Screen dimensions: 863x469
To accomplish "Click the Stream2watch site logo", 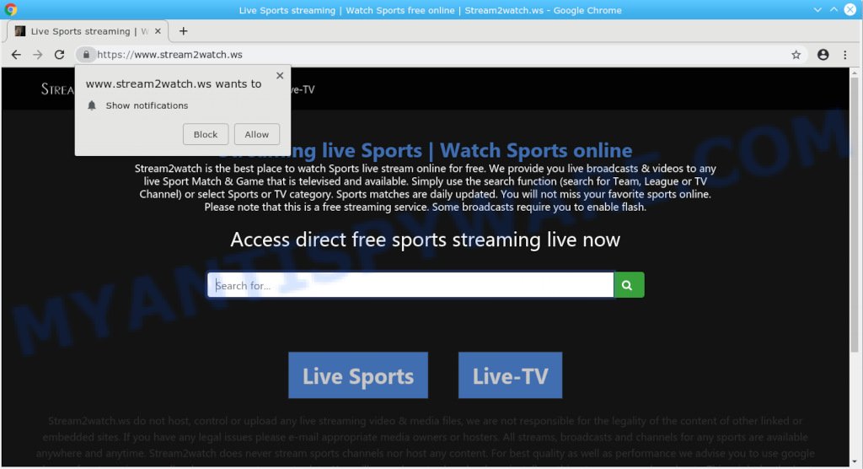I will coord(58,89).
